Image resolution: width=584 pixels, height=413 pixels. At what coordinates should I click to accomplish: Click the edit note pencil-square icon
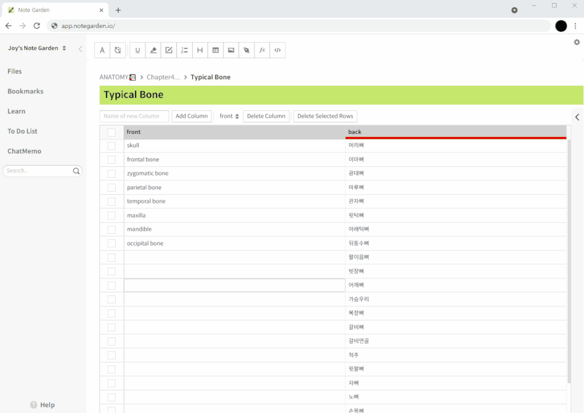click(x=169, y=51)
